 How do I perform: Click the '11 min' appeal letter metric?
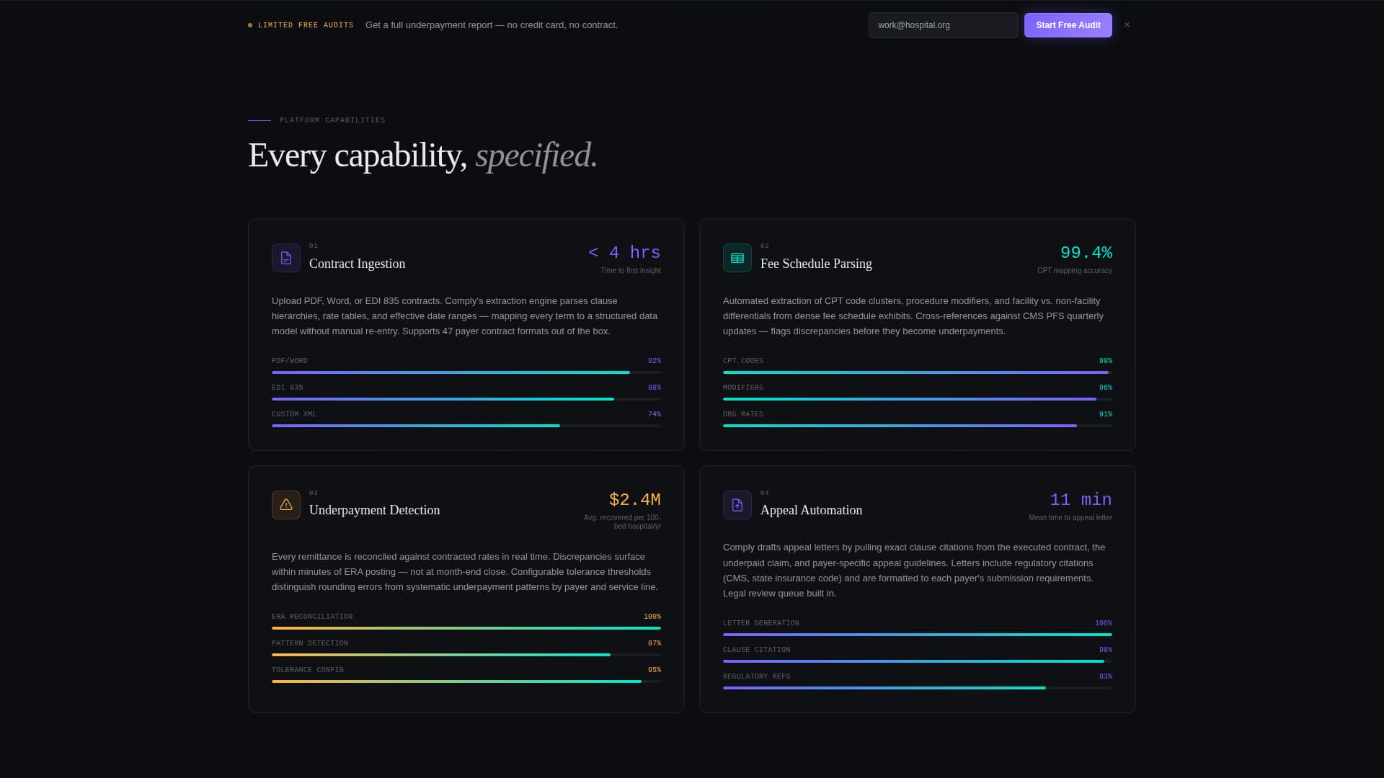pyautogui.click(x=1081, y=499)
